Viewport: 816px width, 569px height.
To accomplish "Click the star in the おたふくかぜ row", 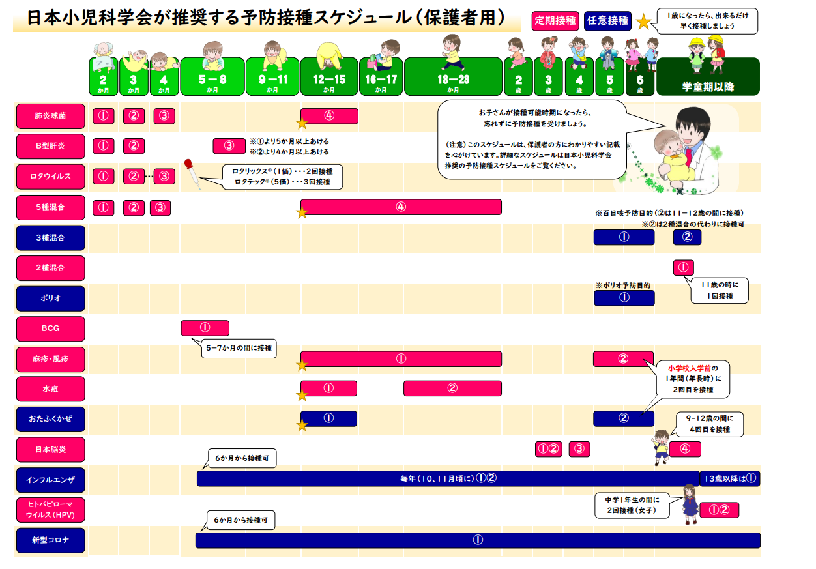I will click(302, 426).
